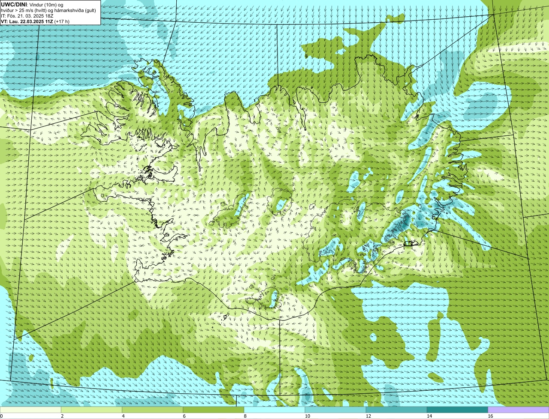Click the light teal 10–12 legend swatch
The image size is (549, 419).
pos(335,410)
